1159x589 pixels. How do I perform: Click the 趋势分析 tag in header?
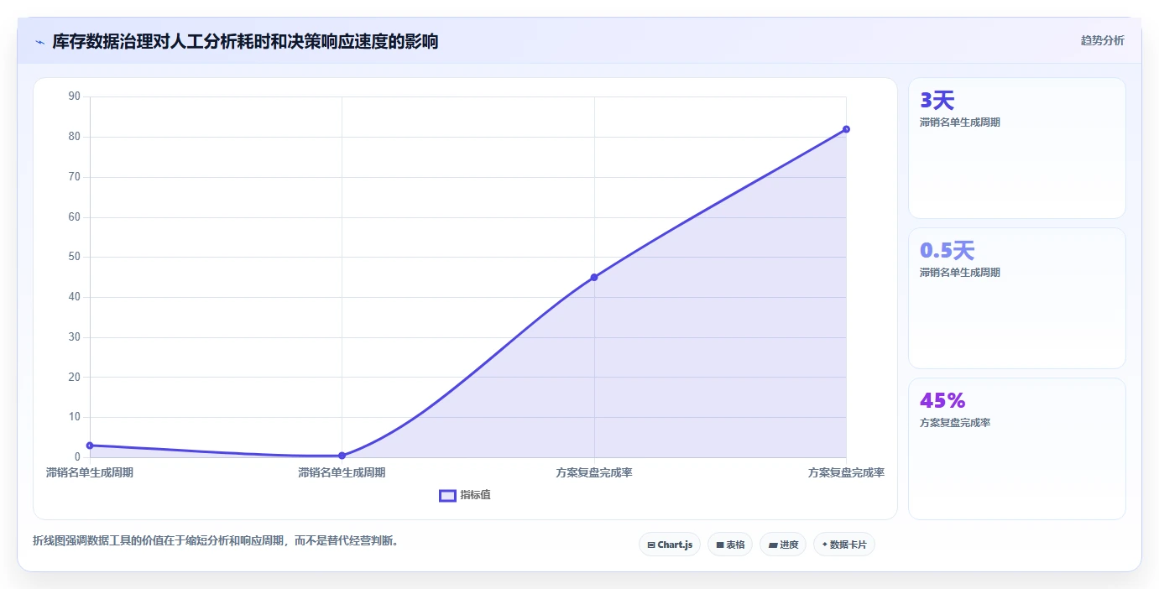pos(1102,40)
